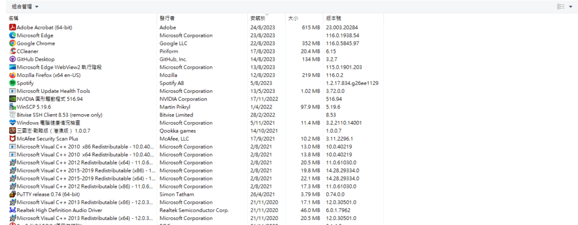Screen dimensions: 578x225
Task: Click version 6.0.1.7962
Action: 338,210
